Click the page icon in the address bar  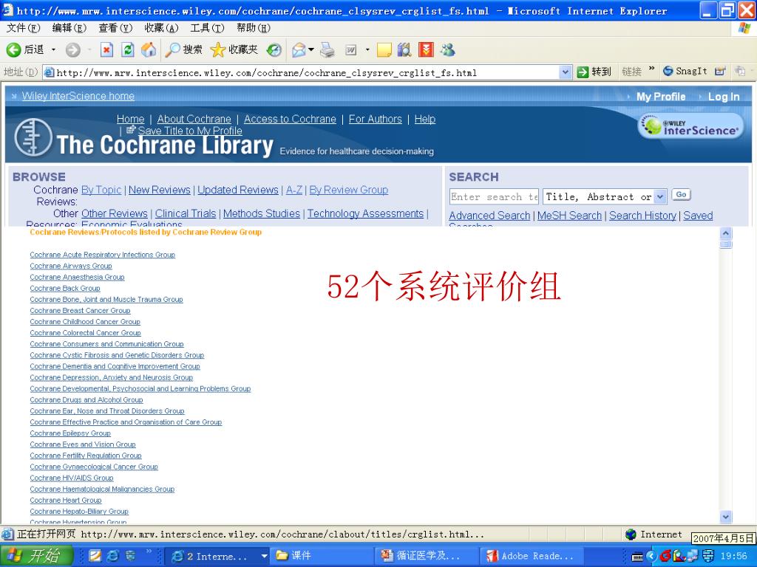click(49, 72)
